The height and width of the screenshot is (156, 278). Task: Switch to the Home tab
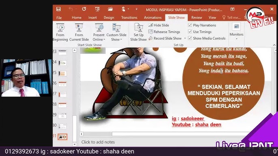[77, 17]
